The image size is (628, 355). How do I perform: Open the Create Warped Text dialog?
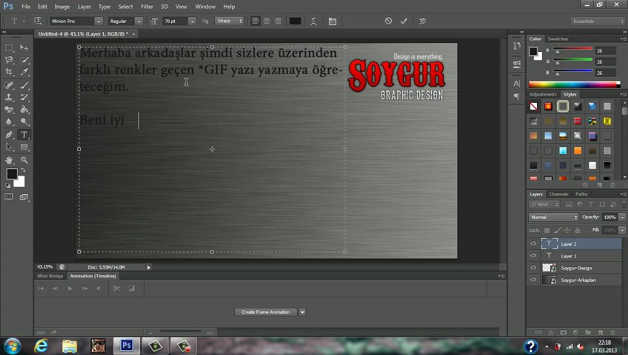point(313,21)
